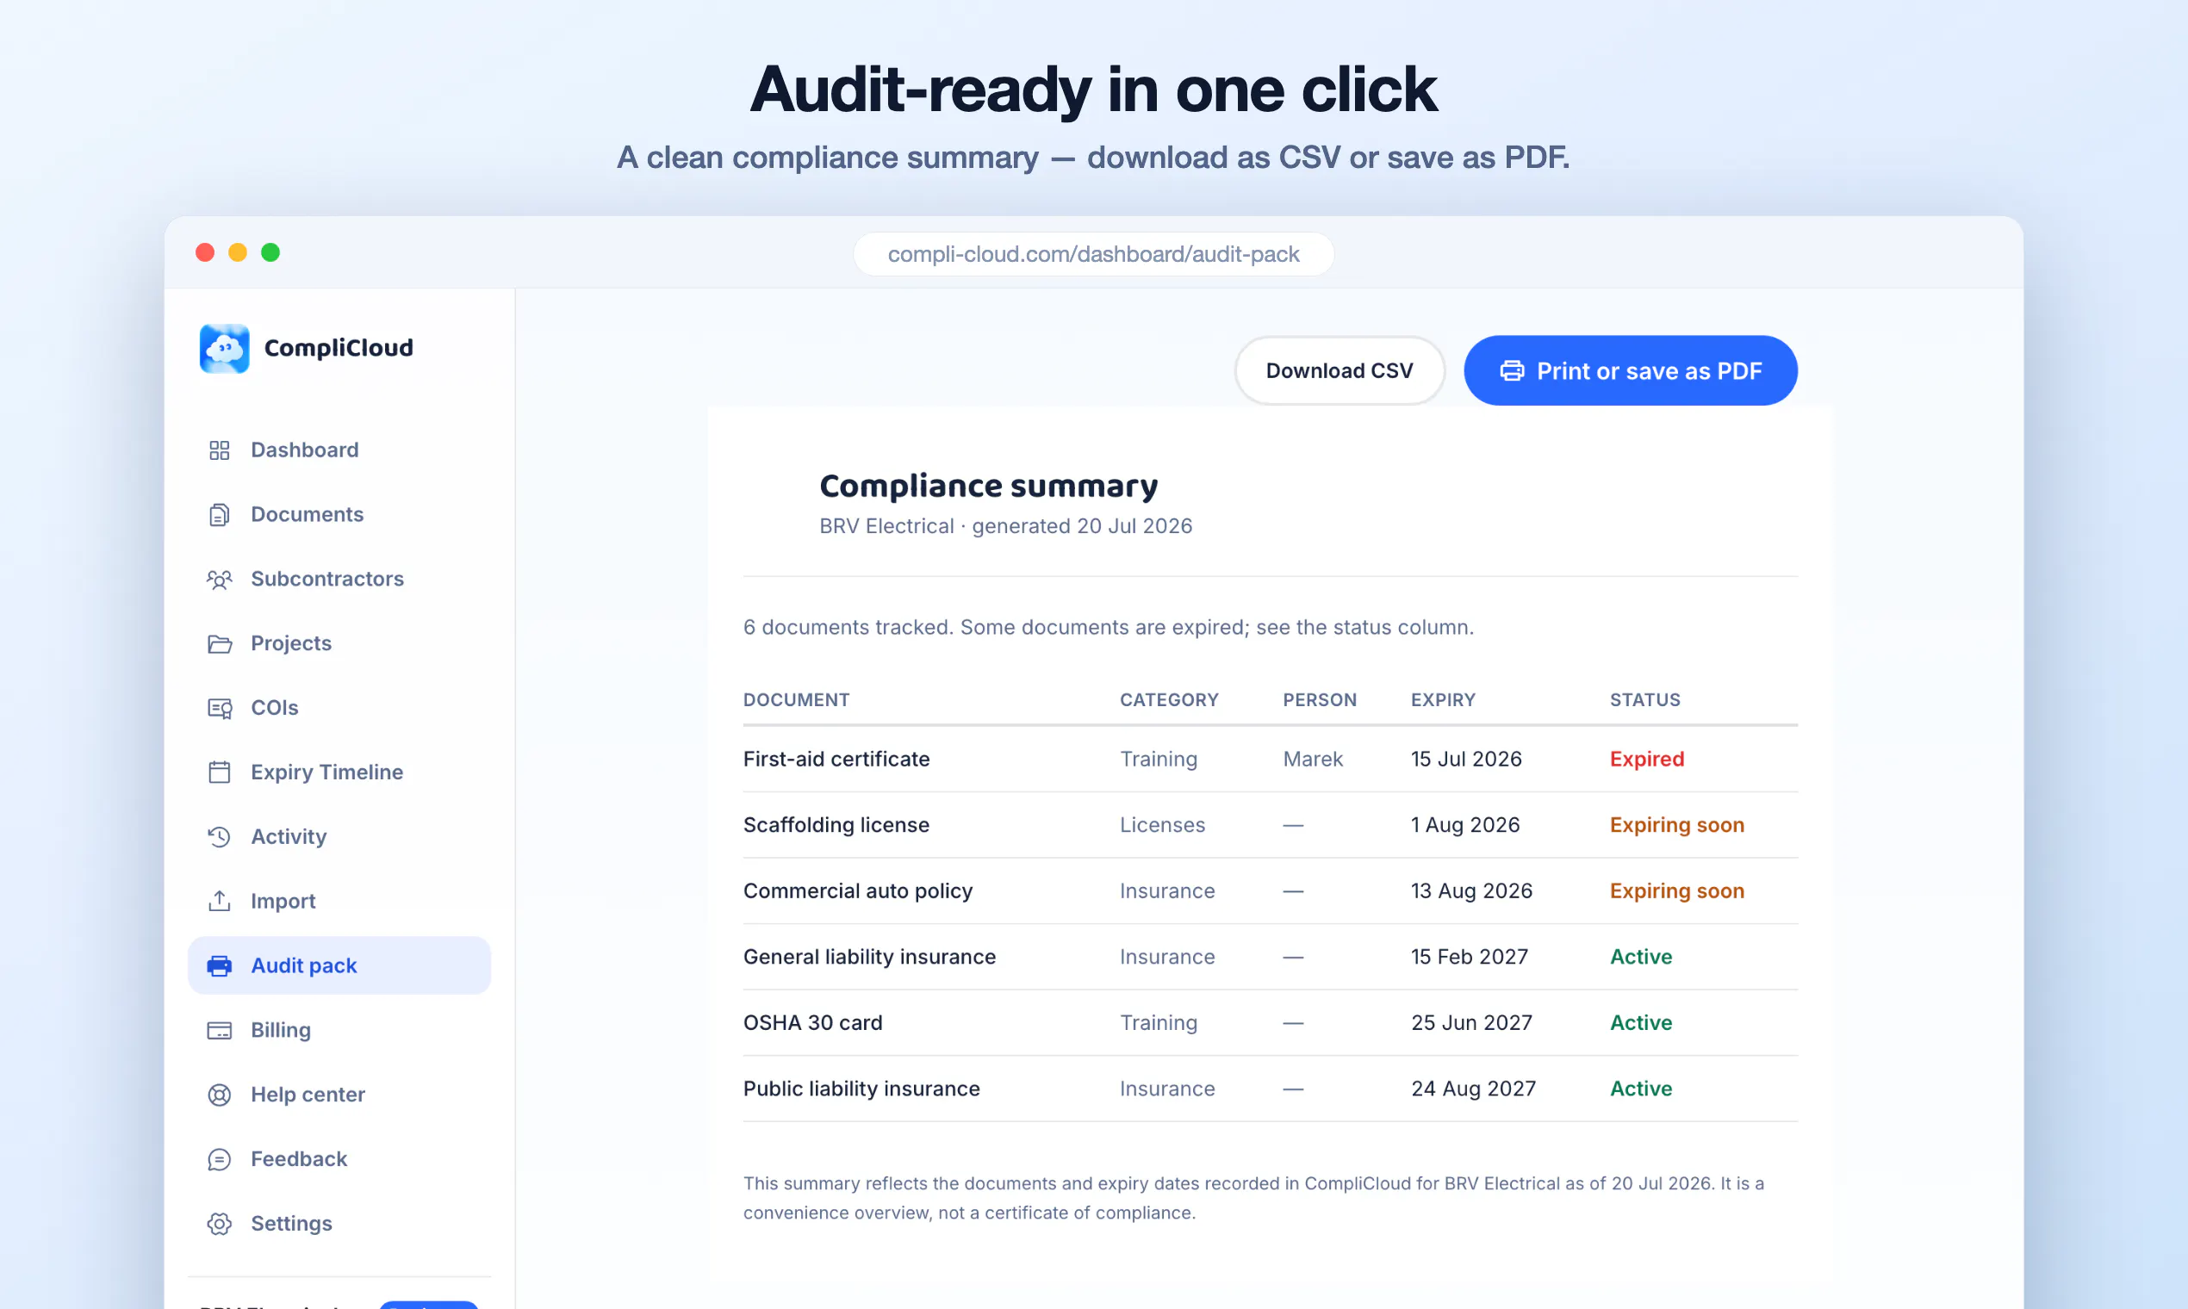Click the 15 Jul 2026 expiry date

coord(1466,759)
